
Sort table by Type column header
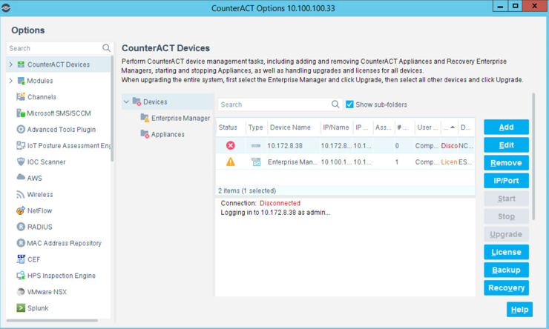[x=256, y=127]
